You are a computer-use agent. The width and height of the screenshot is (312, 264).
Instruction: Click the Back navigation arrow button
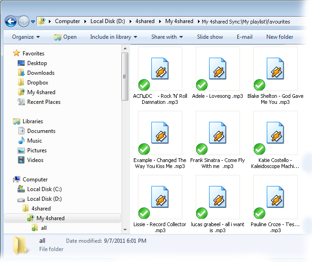(x=11, y=21)
